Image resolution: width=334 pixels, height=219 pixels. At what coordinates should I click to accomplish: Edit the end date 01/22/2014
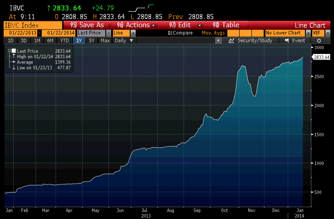coord(59,33)
